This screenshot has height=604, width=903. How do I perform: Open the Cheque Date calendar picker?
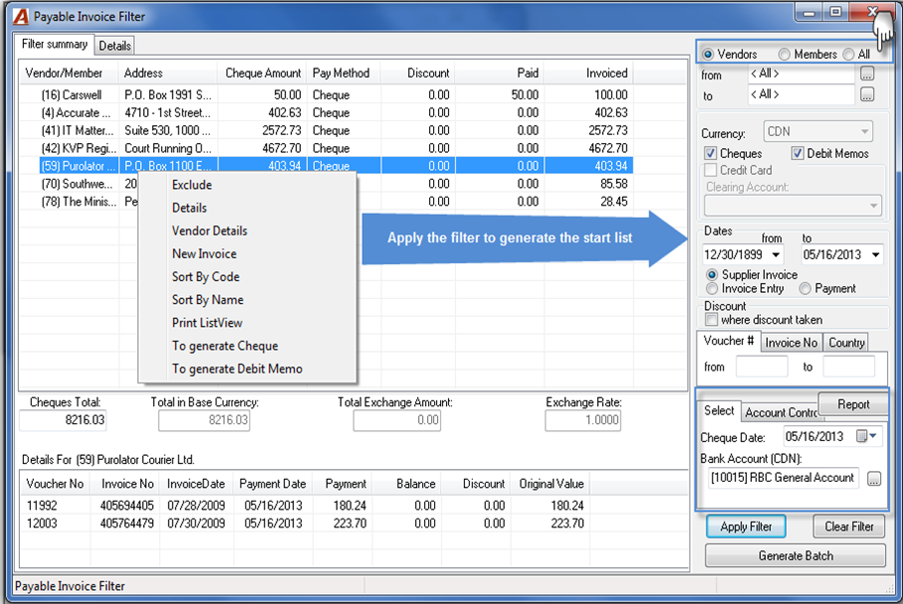tap(866, 436)
